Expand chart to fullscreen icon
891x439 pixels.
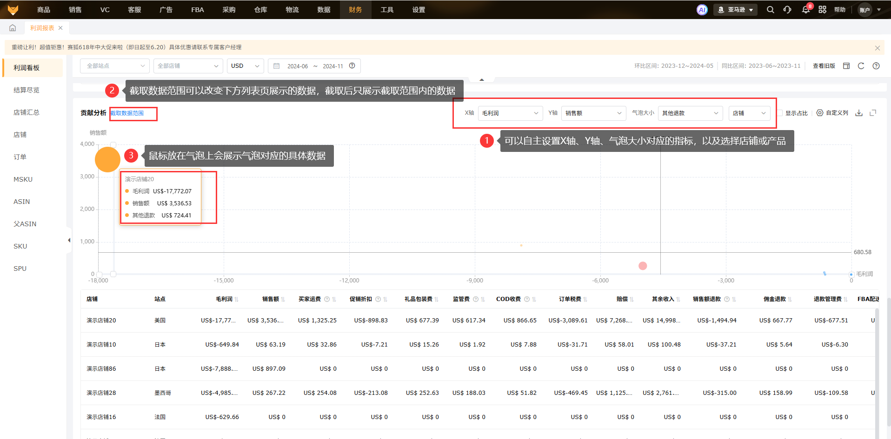click(873, 113)
